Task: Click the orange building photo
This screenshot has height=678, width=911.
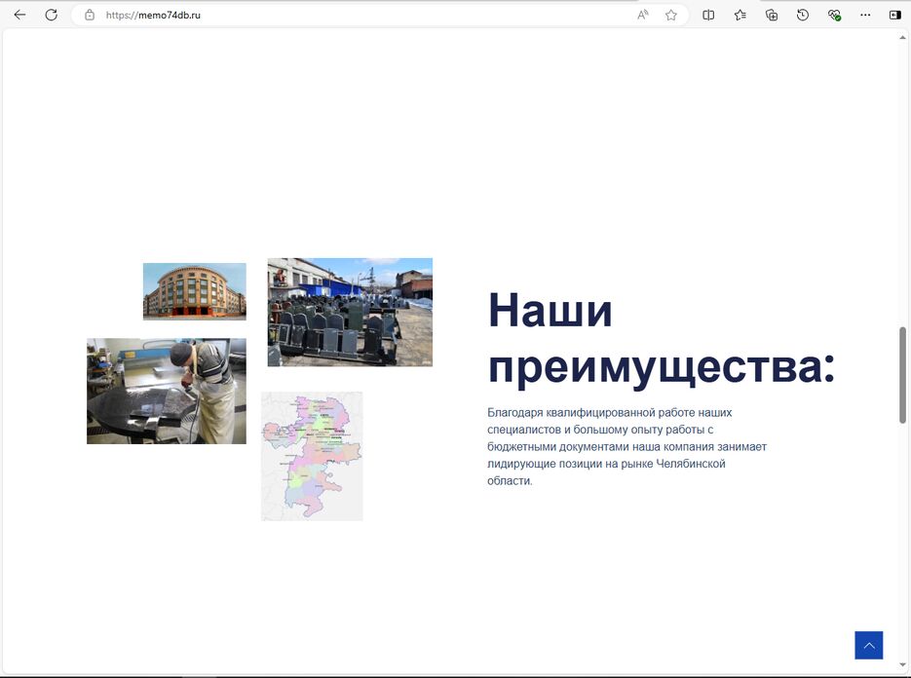Action: (x=194, y=291)
